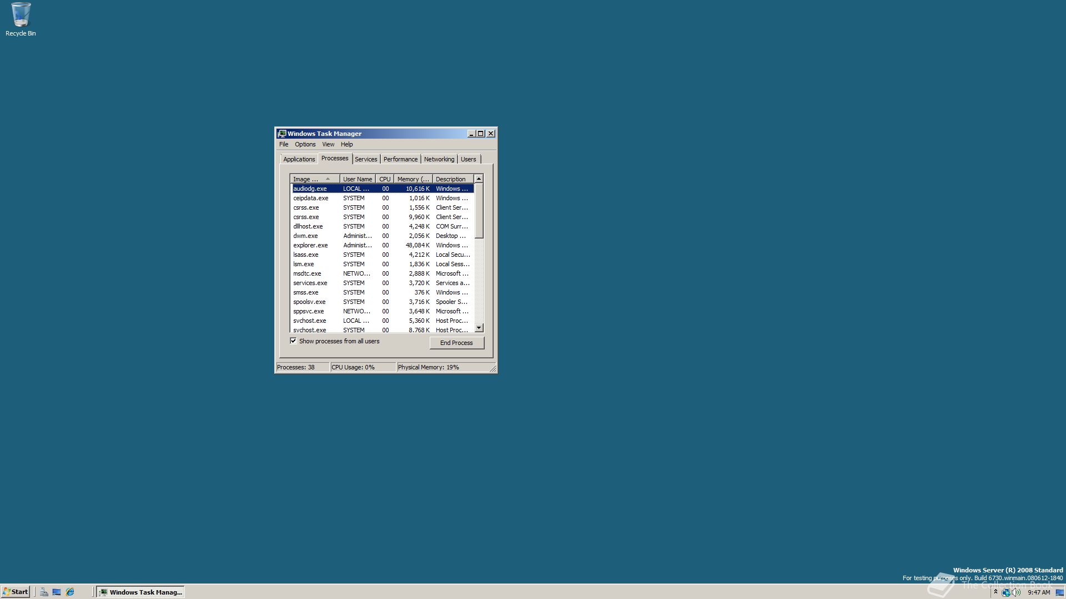The width and height of the screenshot is (1066, 599).
Task: Click the process list scrollbar thumb
Action: (x=479, y=211)
